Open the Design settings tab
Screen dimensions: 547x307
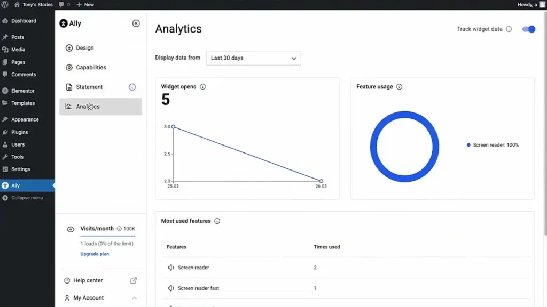click(84, 48)
